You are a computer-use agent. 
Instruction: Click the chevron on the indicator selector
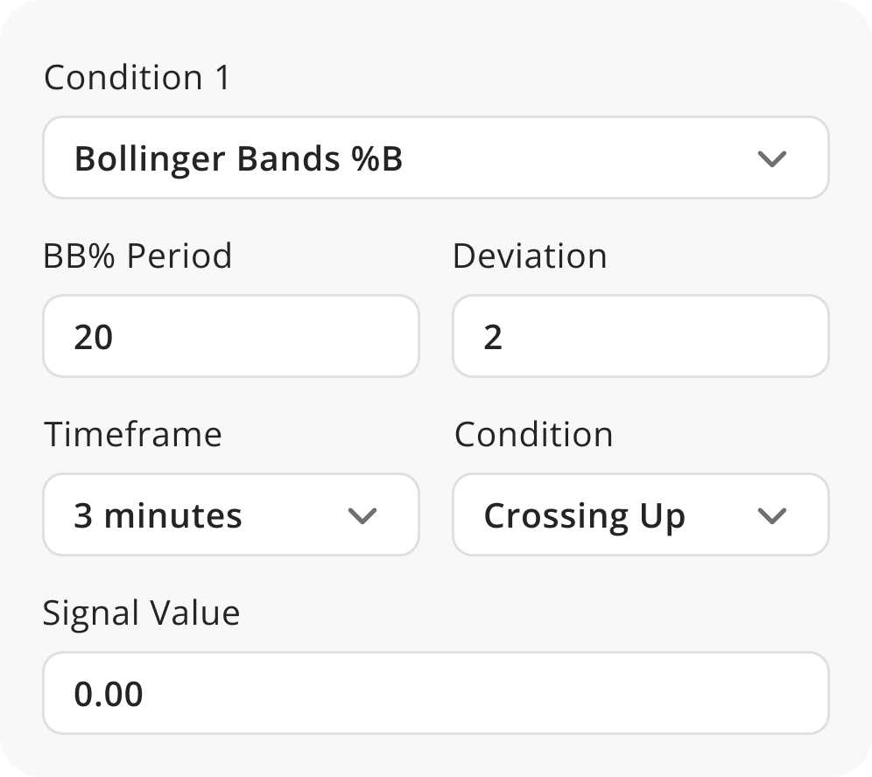pyautogui.click(x=771, y=158)
